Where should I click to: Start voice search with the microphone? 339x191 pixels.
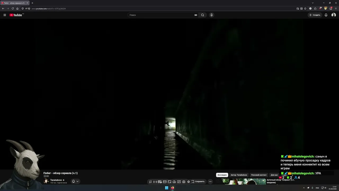[211, 15]
